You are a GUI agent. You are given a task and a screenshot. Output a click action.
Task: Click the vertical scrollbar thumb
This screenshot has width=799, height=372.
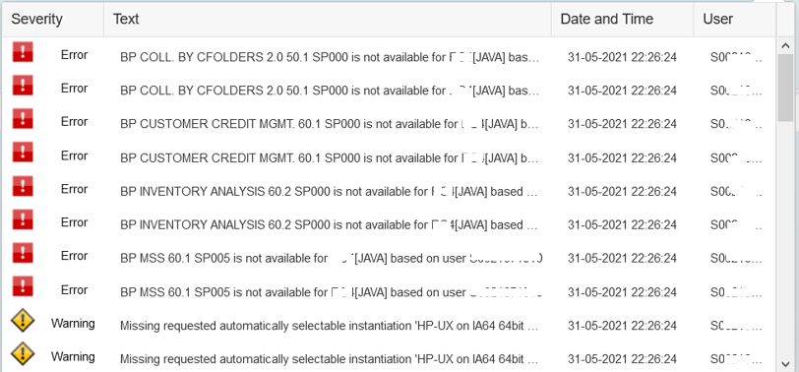(x=785, y=88)
